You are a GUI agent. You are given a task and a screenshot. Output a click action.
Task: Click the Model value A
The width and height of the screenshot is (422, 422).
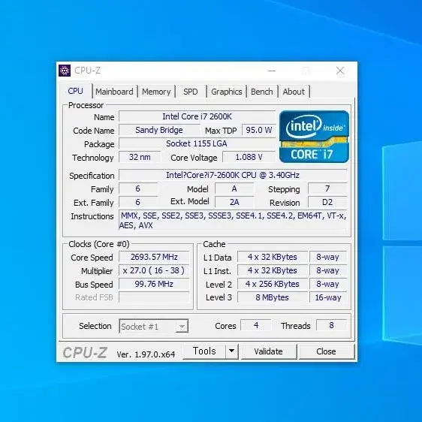[x=234, y=188]
